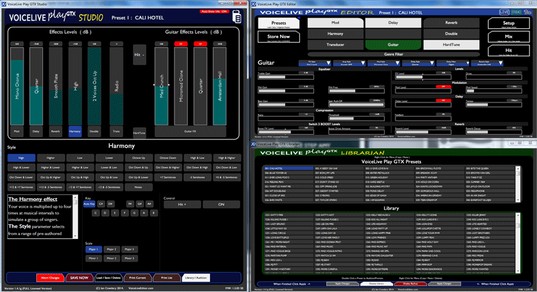Switch to the Harmony tab in Editor
537x292 pixels.
click(330, 33)
